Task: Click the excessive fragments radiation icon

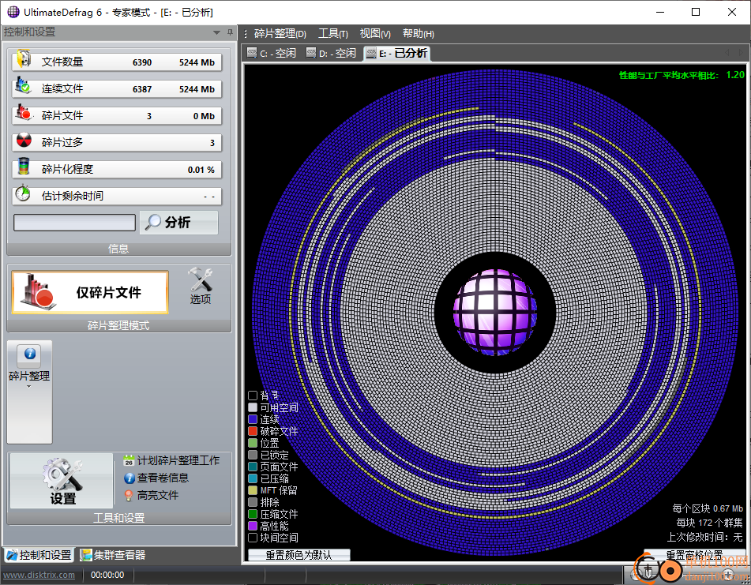Action: click(x=24, y=141)
